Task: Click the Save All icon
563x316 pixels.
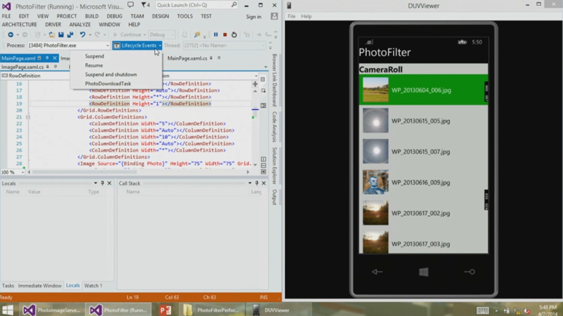Action: [x=70, y=35]
